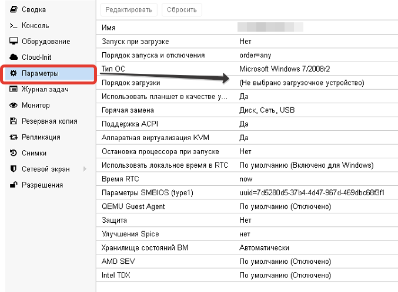Open the Task log (Журнал задач) list icon
Screen dimensions: 398x292
pos(14,90)
